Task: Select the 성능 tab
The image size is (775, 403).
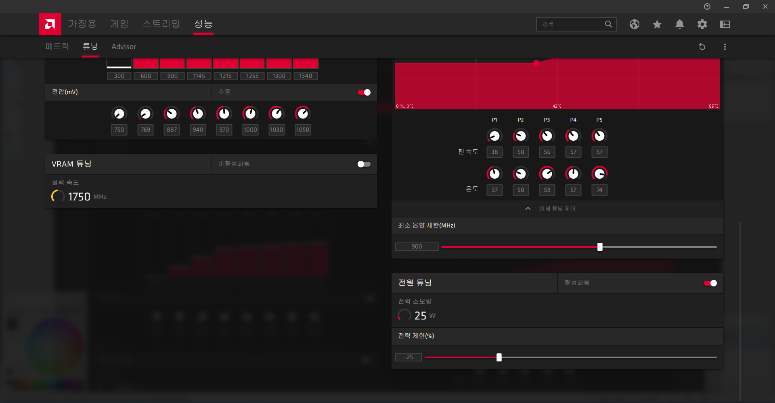Action: tap(203, 24)
